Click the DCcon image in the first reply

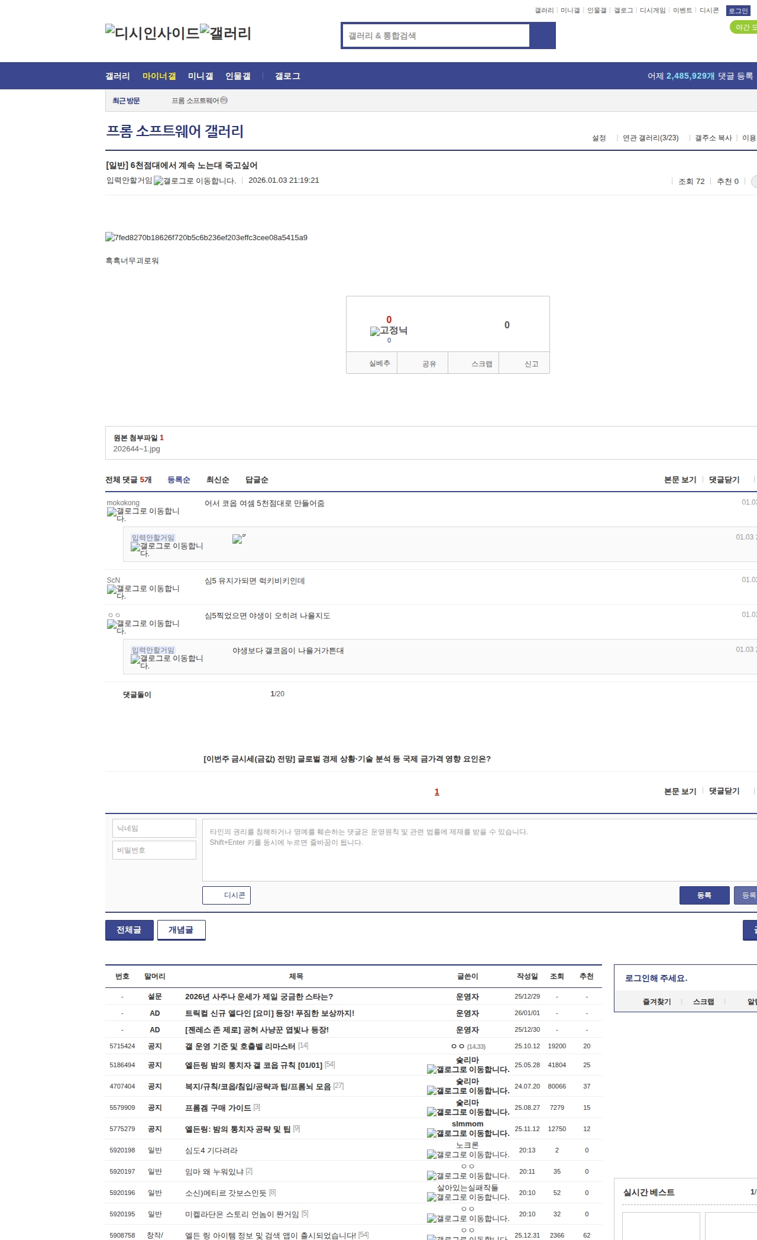tap(238, 539)
